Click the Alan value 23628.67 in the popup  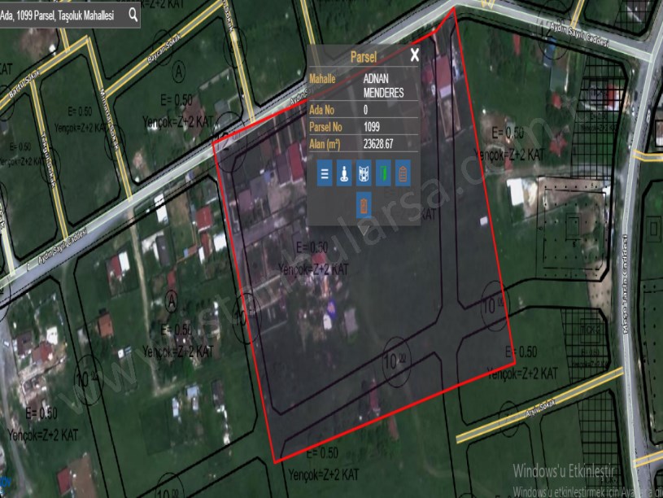(x=379, y=142)
